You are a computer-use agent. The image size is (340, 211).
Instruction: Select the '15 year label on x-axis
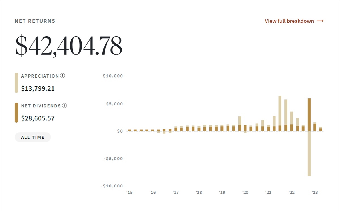(x=129, y=193)
